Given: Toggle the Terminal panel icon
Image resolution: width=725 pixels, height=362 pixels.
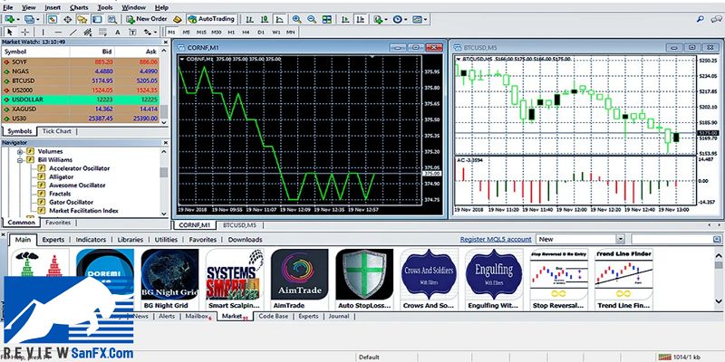Looking at the screenshot, I should click(97, 19).
